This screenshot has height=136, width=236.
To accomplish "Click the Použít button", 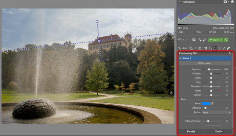I will [191, 132].
